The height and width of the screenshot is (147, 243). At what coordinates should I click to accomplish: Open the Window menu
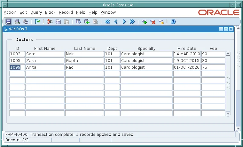click(108, 12)
